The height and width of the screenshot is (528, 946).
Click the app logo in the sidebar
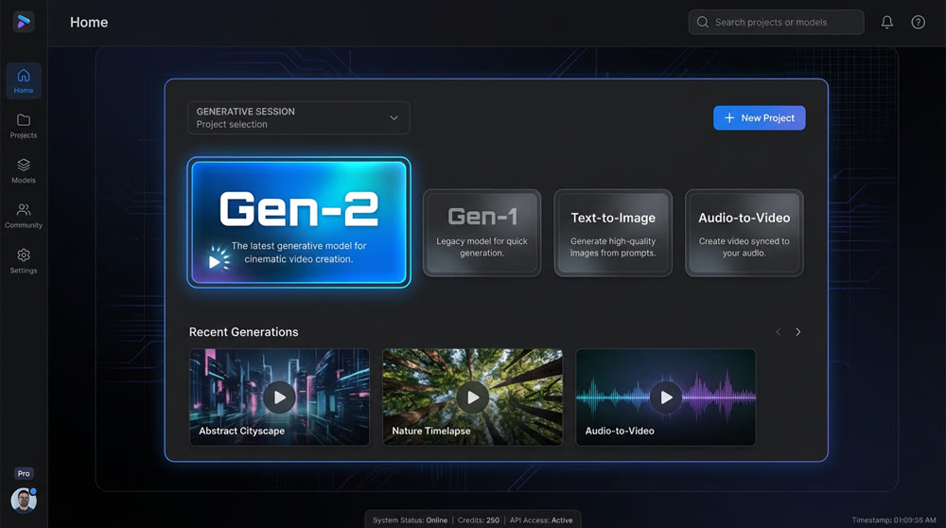[24, 22]
